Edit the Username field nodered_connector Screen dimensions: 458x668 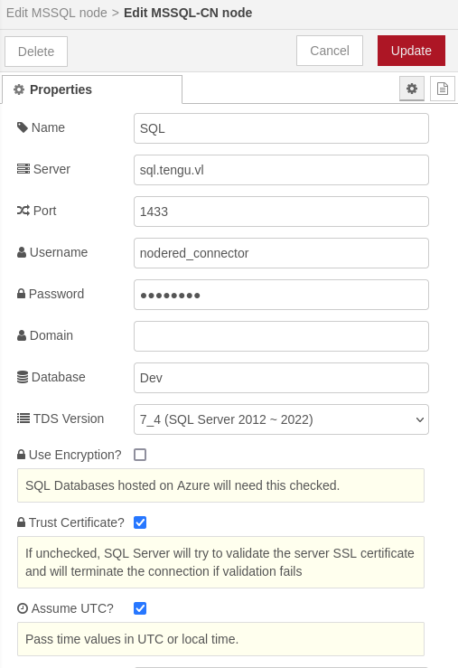(x=281, y=253)
